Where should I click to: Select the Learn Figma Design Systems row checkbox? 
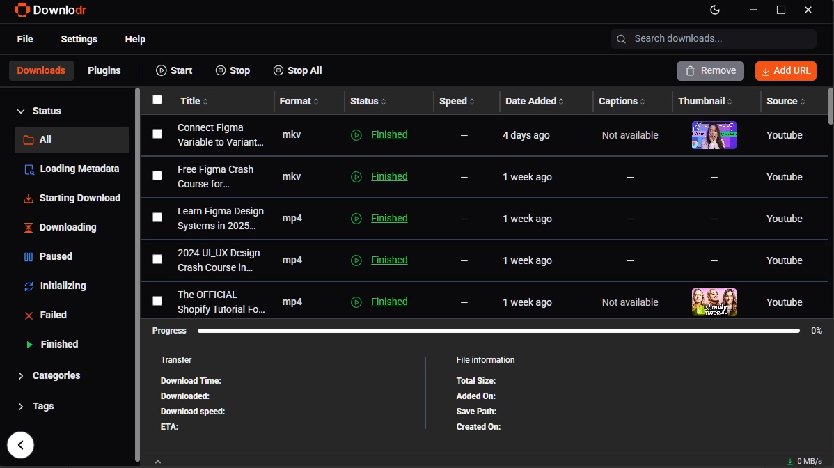[x=157, y=217]
